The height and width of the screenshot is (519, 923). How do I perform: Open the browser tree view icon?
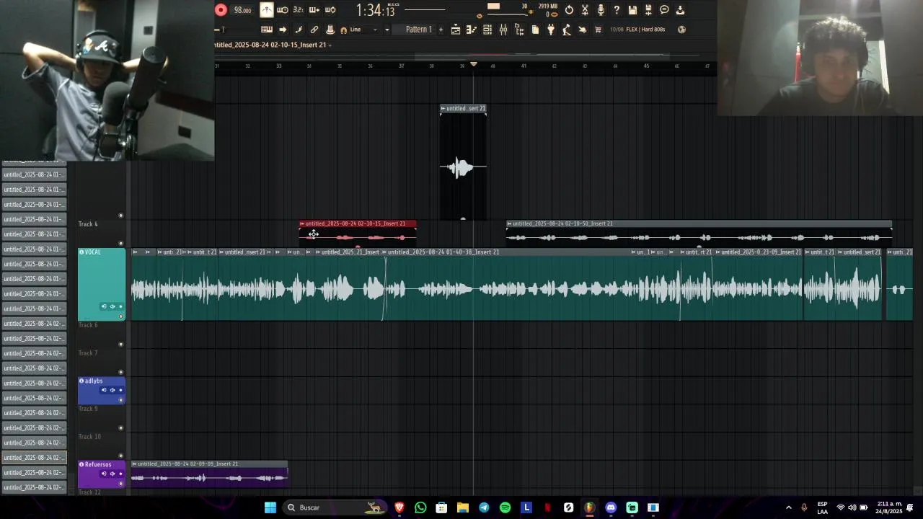pyautogui.click(x=519, y=30)
